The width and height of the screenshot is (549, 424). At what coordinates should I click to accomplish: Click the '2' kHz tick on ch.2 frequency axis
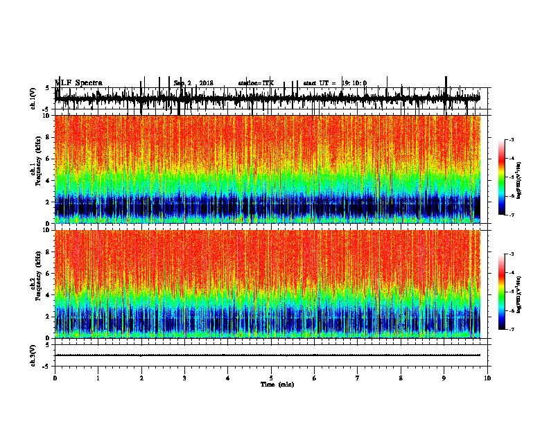pyautogui.click(x=49, y=317)
